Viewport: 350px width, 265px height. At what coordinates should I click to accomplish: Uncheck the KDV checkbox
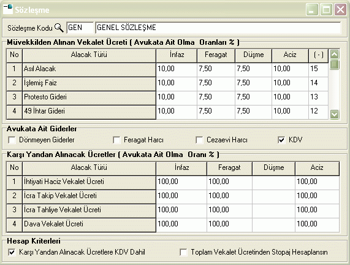point(281,140)
